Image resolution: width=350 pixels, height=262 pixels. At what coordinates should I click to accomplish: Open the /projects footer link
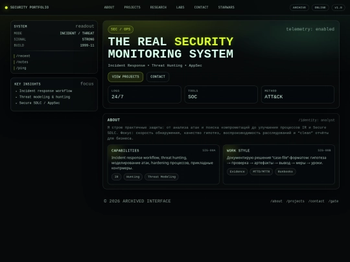click(296, 201)
